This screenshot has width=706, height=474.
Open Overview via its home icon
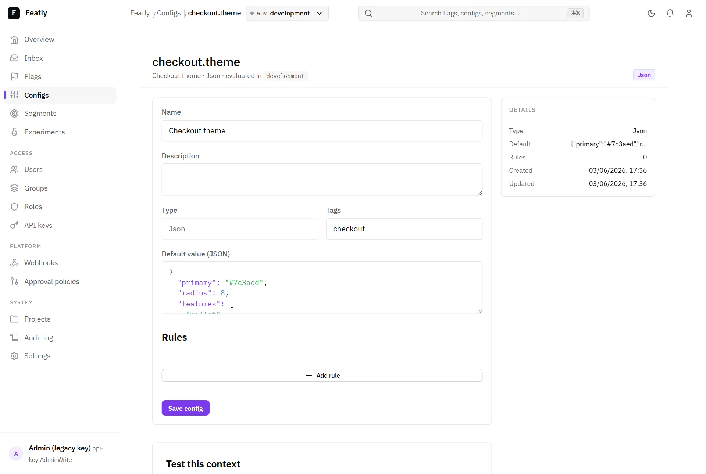(x=14, y=40)
